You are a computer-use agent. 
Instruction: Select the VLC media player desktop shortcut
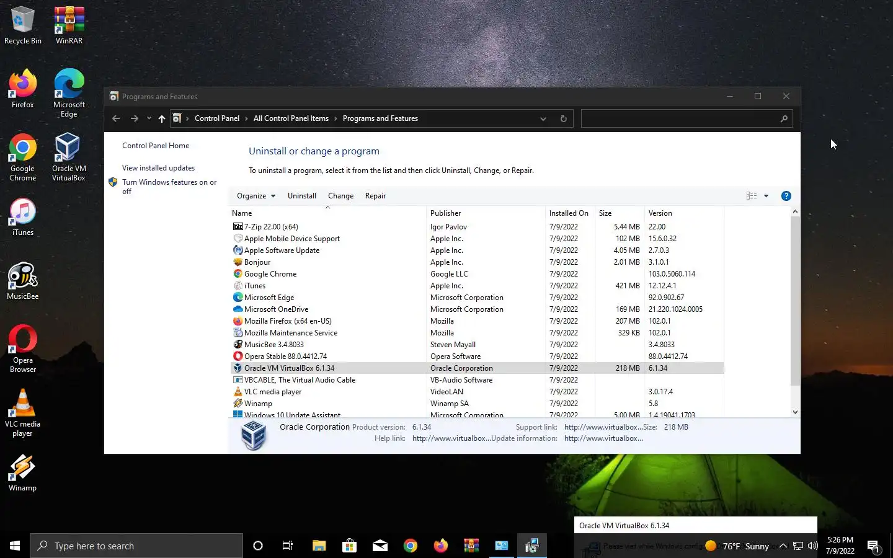tap(23, 413)
